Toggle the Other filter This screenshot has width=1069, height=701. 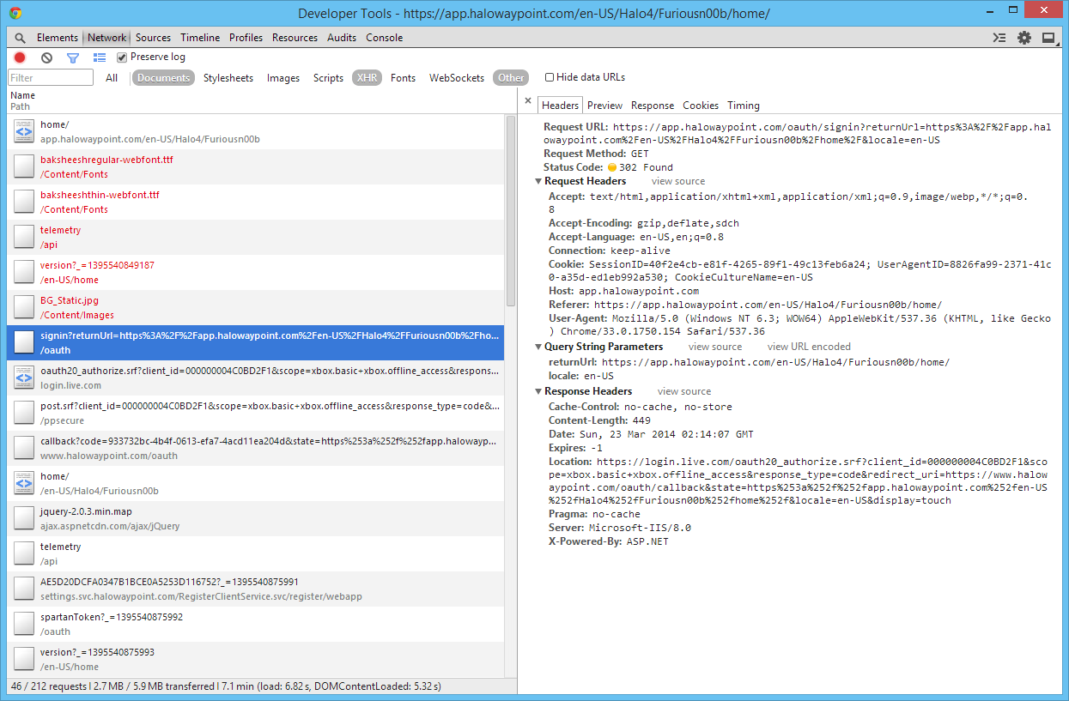[511, 78]
